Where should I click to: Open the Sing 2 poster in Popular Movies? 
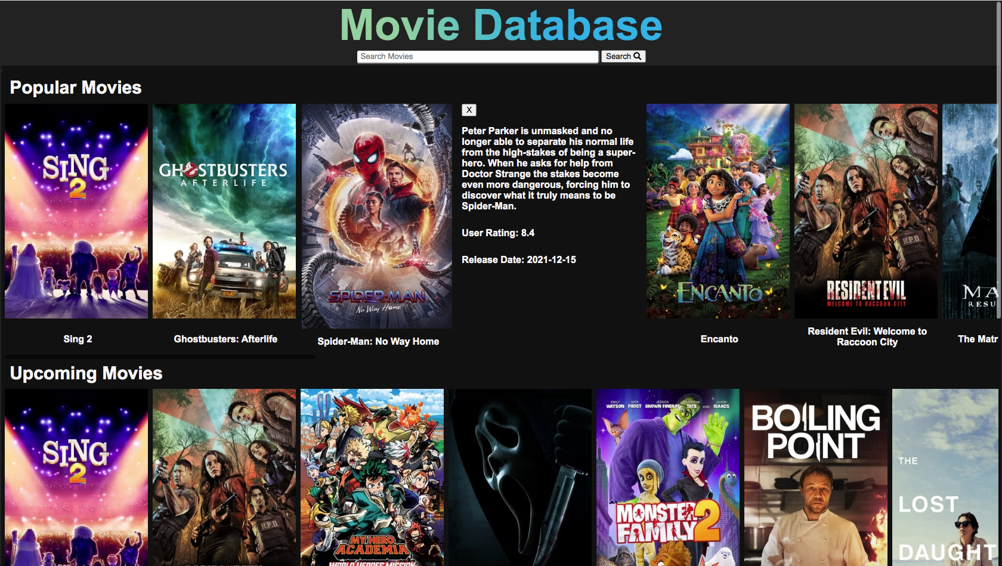pyautogui.click(x=76, y=211)
